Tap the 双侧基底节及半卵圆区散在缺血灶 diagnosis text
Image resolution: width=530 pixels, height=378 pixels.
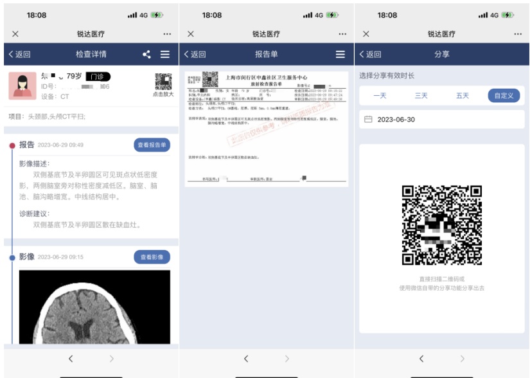point(87,225)
